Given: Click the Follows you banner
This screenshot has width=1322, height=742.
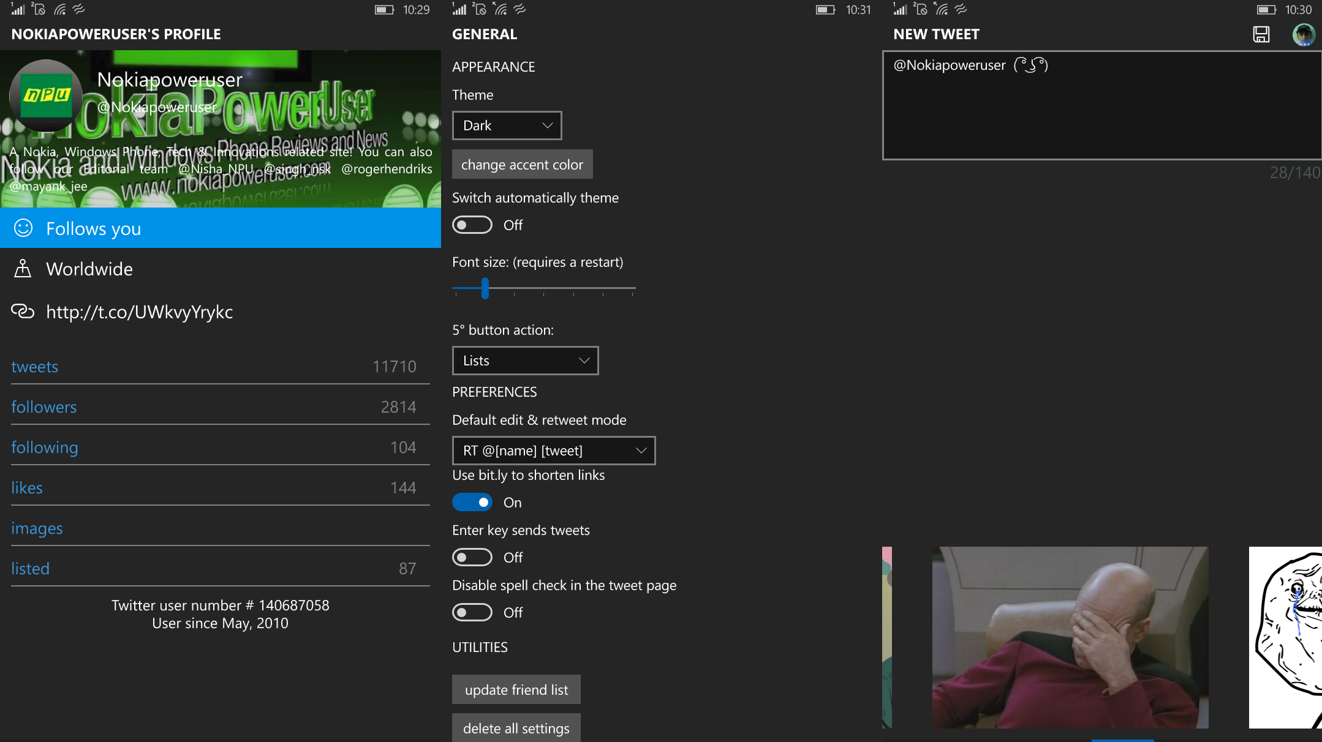Looking at the screenshot, I should (x=221, y=228).
